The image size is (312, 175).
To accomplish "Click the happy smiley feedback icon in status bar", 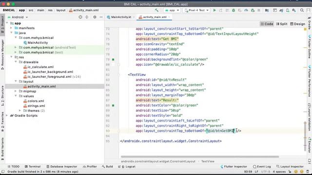I will 296,172.
